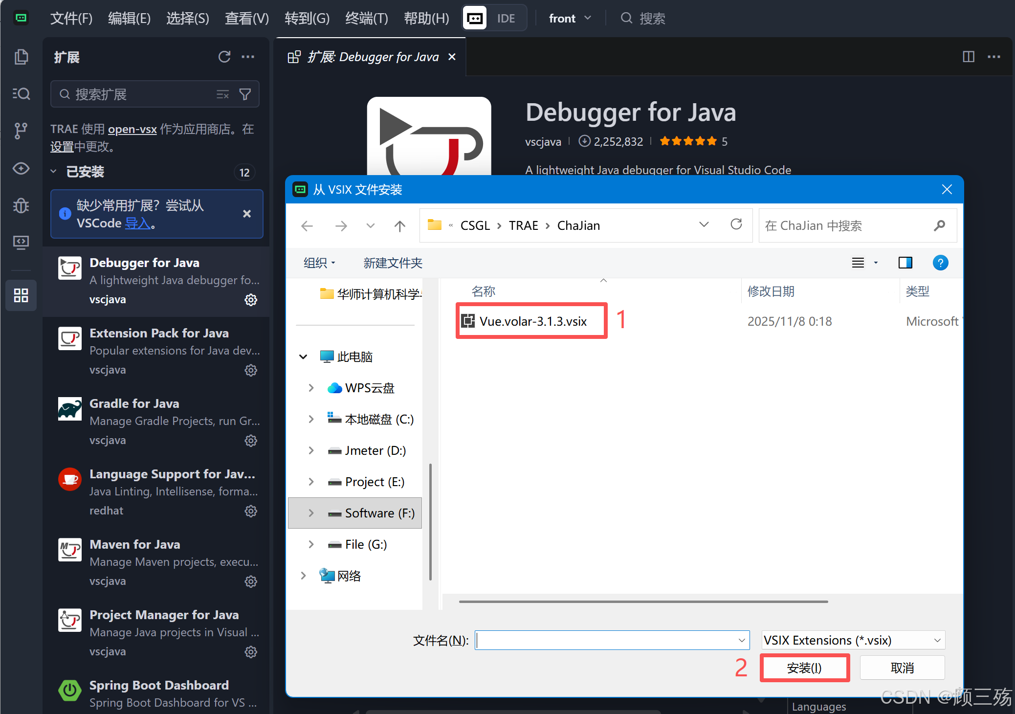This screenshot has width=1015, height=714.
Task: Open gear settings for Debugger for Java
Action: [251, 300]
